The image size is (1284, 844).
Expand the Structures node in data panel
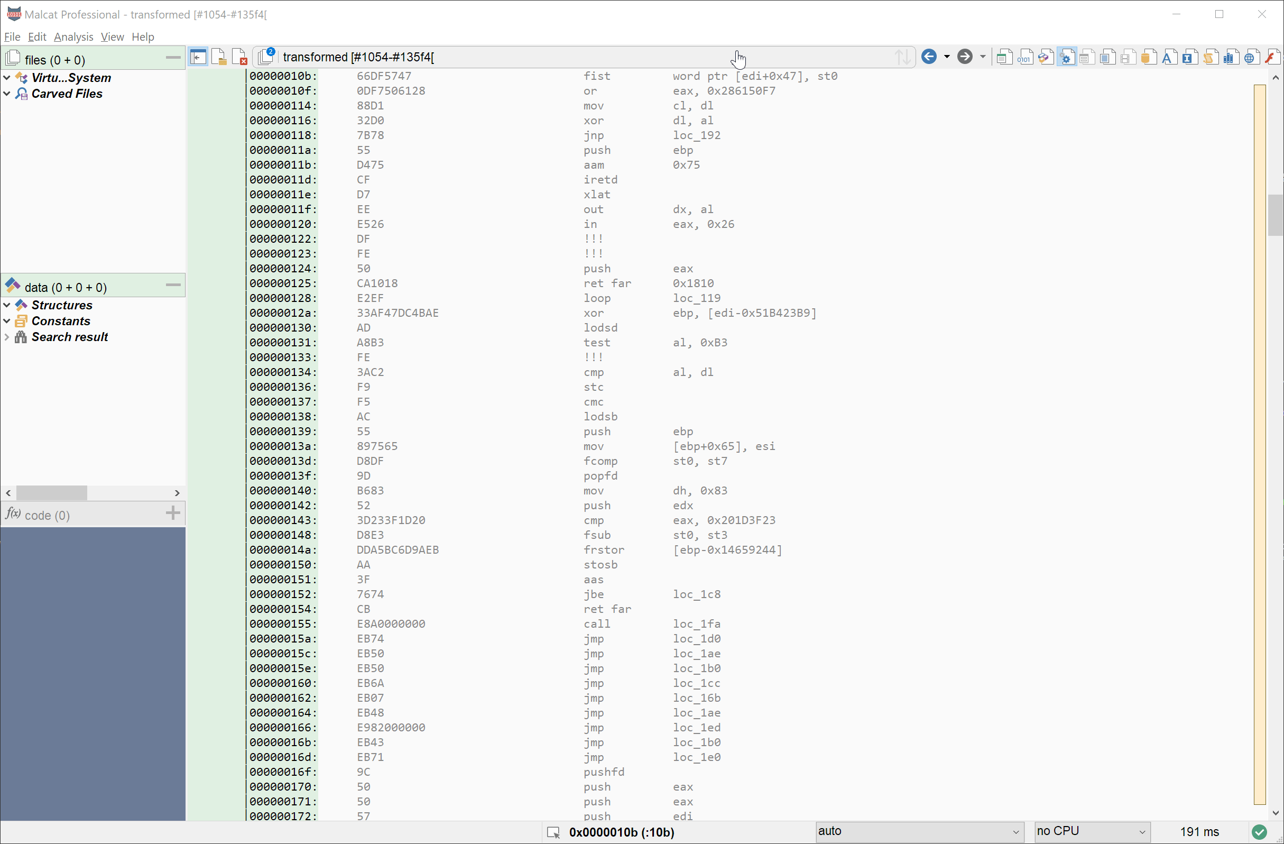click(6, 304)
